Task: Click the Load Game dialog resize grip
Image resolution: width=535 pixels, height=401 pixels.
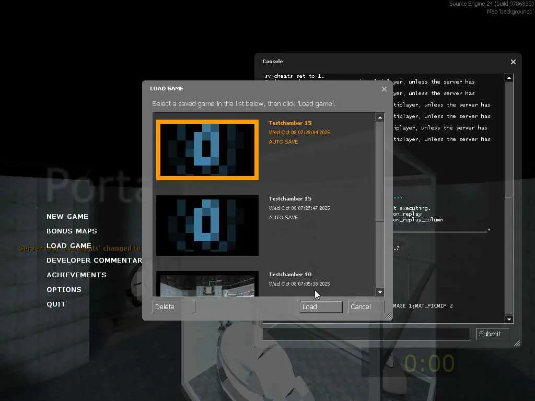Action: pos(389,316)
